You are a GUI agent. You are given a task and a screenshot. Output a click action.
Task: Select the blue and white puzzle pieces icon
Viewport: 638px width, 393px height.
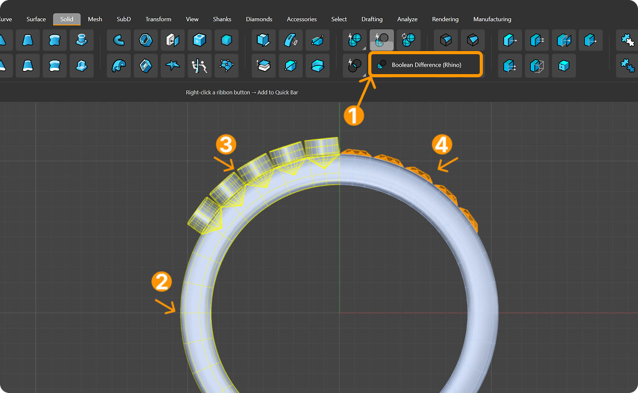[628, 40]
